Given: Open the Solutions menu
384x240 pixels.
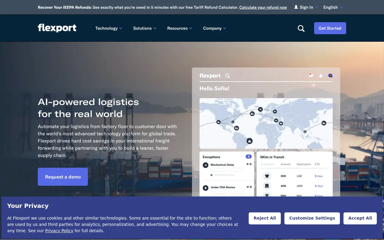Looking at the screenshot, I should 145,28.
